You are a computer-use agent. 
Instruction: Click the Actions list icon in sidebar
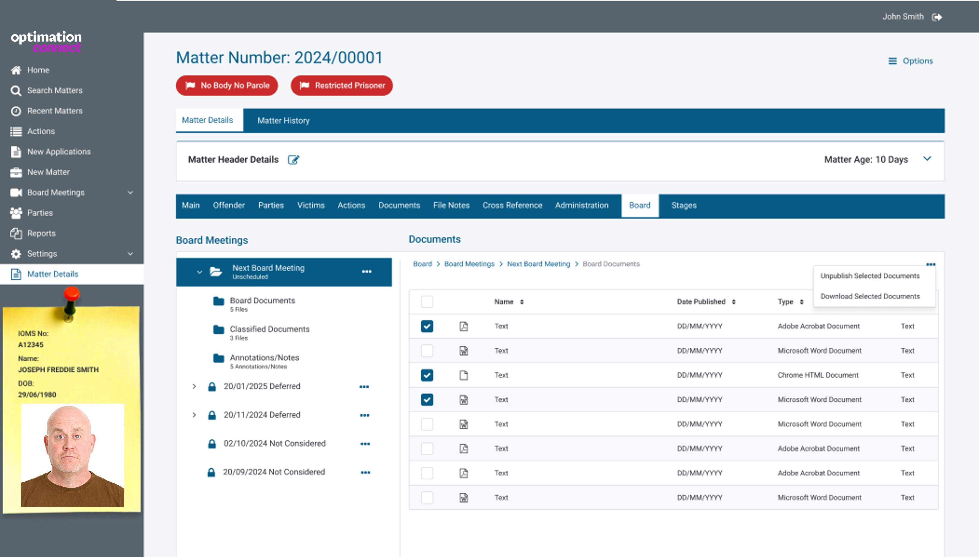coord(16,131)
